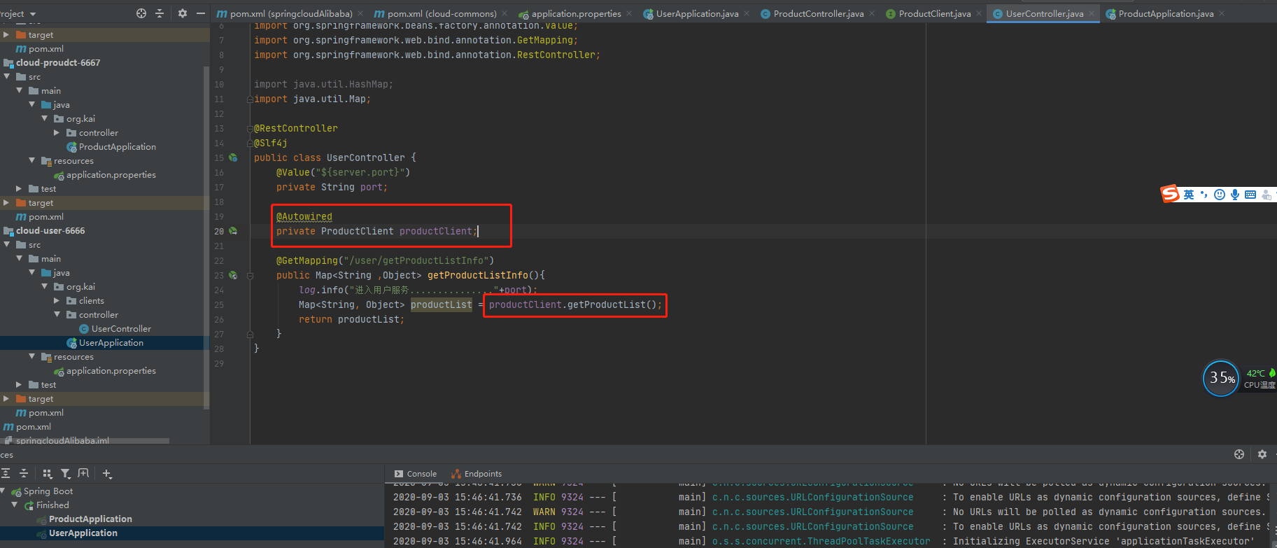Click the 35% CPU usage widget
The width and height of the screenshot is (1277, 548).
[1221, 378]
